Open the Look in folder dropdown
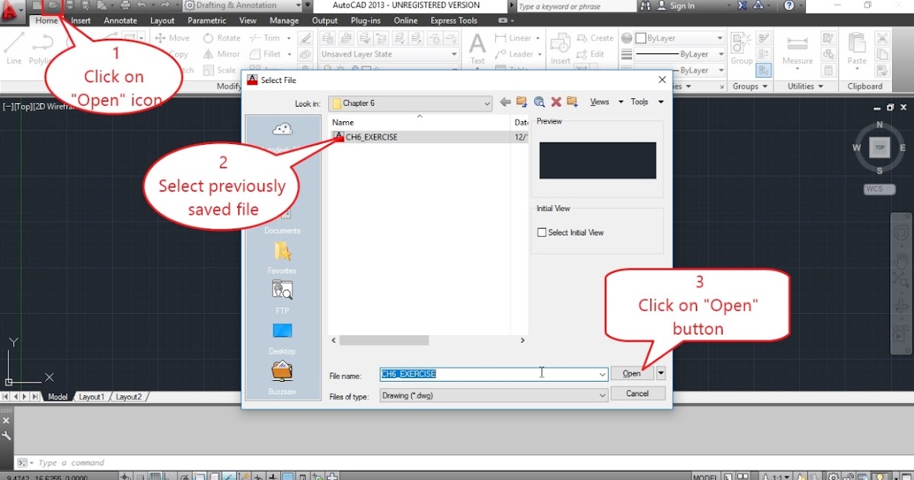This screenshot has height=480, width=914. pyautogui.click(x=486, y=103)
